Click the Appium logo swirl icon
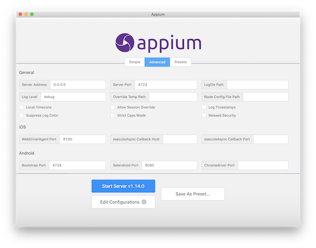The image size is (316, 248). coord(124,43)
